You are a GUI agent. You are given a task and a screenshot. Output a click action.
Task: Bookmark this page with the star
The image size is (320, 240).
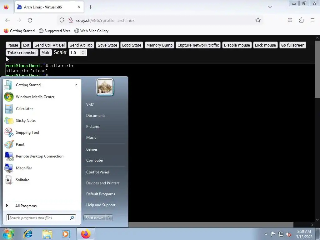pyautogui.click(x=258, y=20)
